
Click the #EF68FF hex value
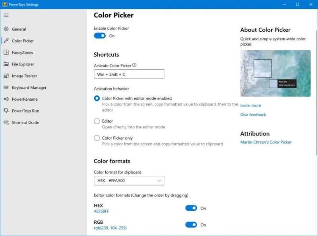click(x=101, y=211)
